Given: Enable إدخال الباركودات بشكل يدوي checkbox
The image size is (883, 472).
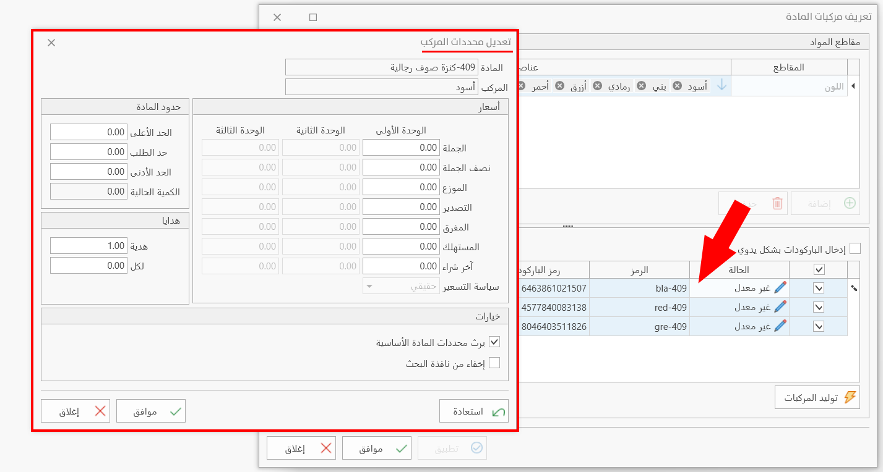Looking at the screenshot, I should click(855, 249).
